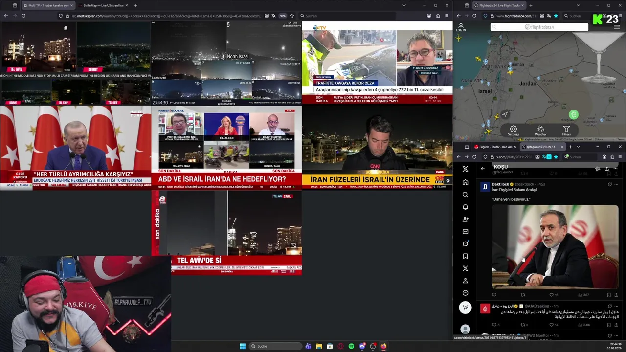Open Weather panel on Flightradar24

click(540, 131)
